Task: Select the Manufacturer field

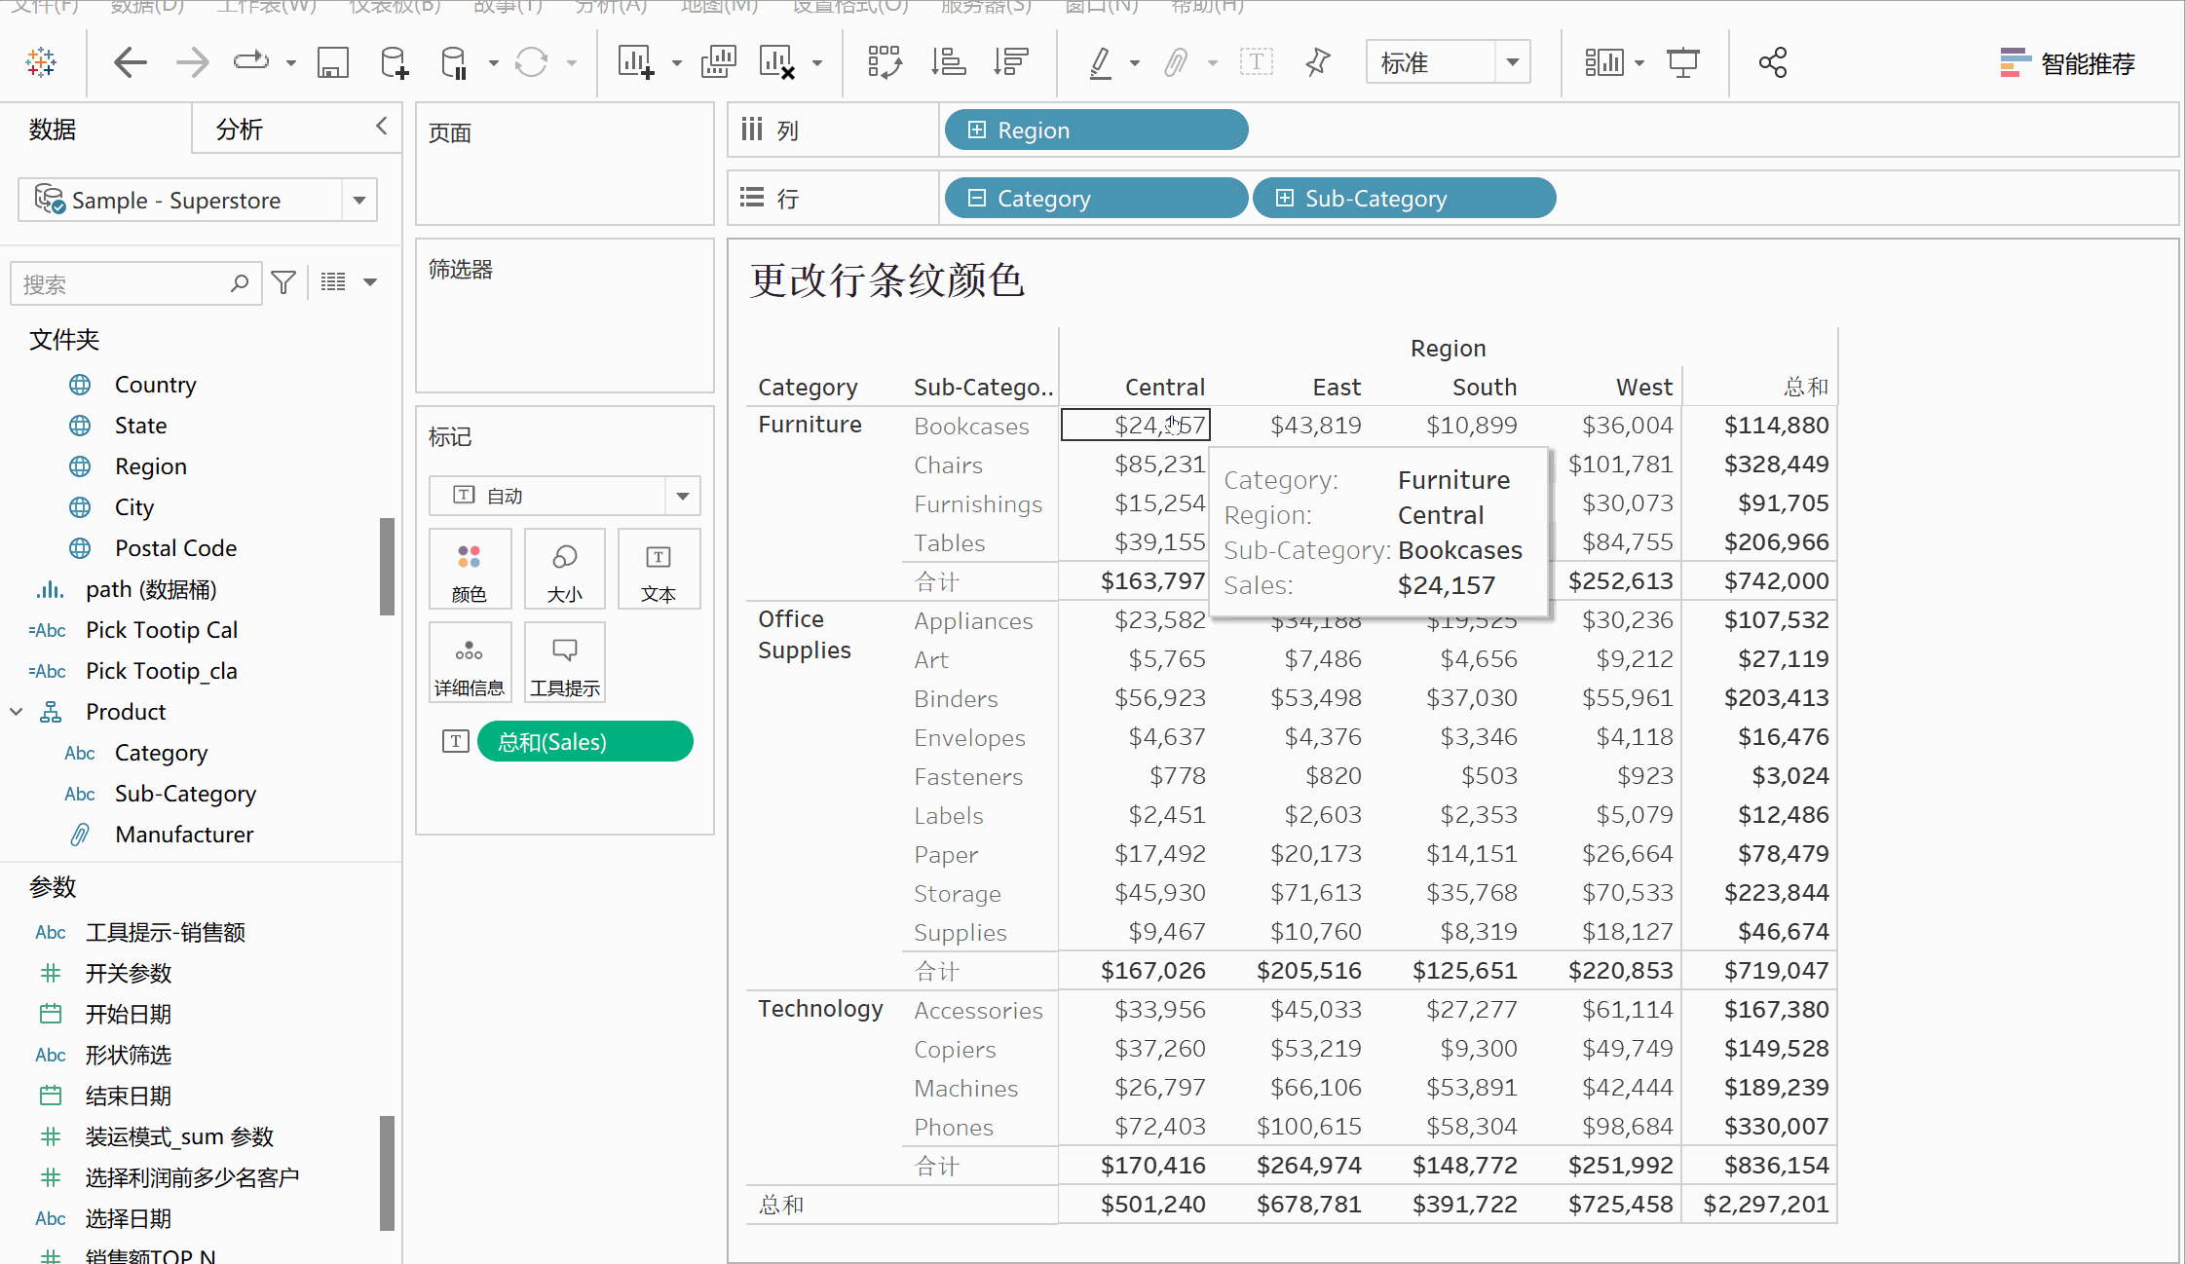Action: (x=184, y=835)
